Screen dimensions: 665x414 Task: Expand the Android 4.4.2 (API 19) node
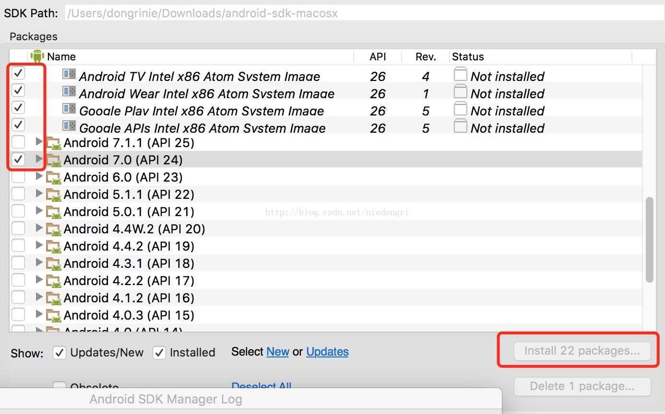pos(39,245)
